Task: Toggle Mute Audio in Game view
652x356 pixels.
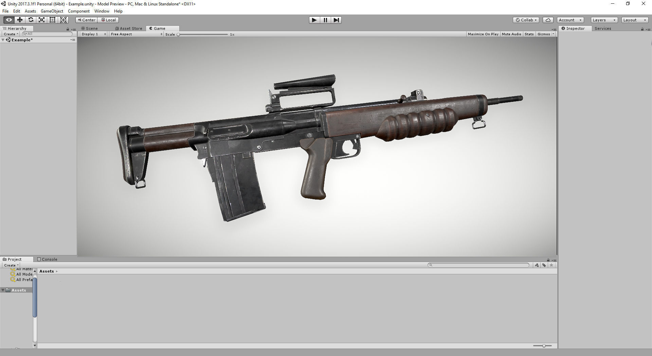Action: (x=511, y=34)
